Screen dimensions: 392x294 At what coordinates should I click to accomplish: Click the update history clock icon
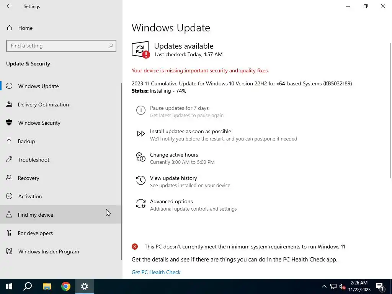point(141,180)
